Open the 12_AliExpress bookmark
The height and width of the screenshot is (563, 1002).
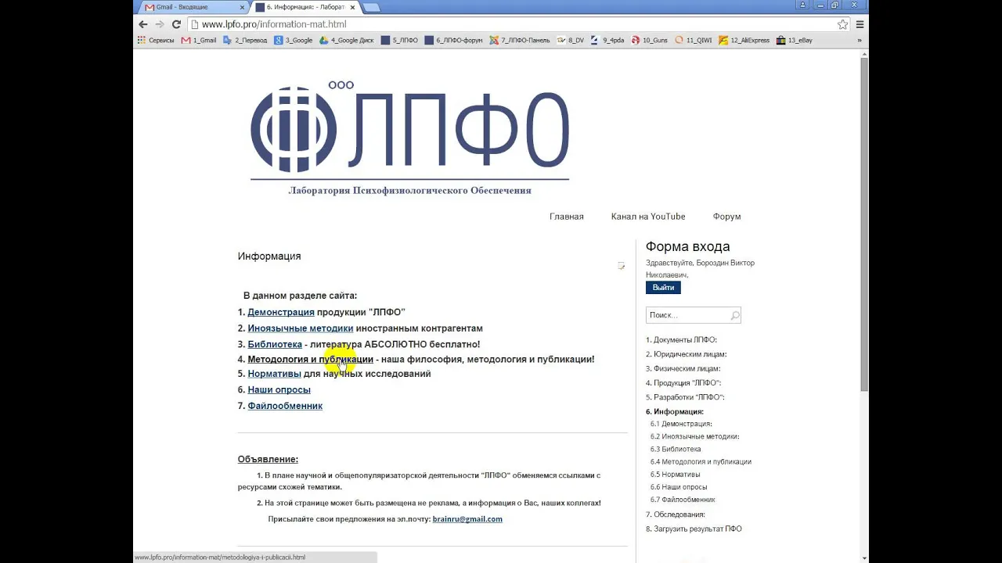tap(744, 40)
